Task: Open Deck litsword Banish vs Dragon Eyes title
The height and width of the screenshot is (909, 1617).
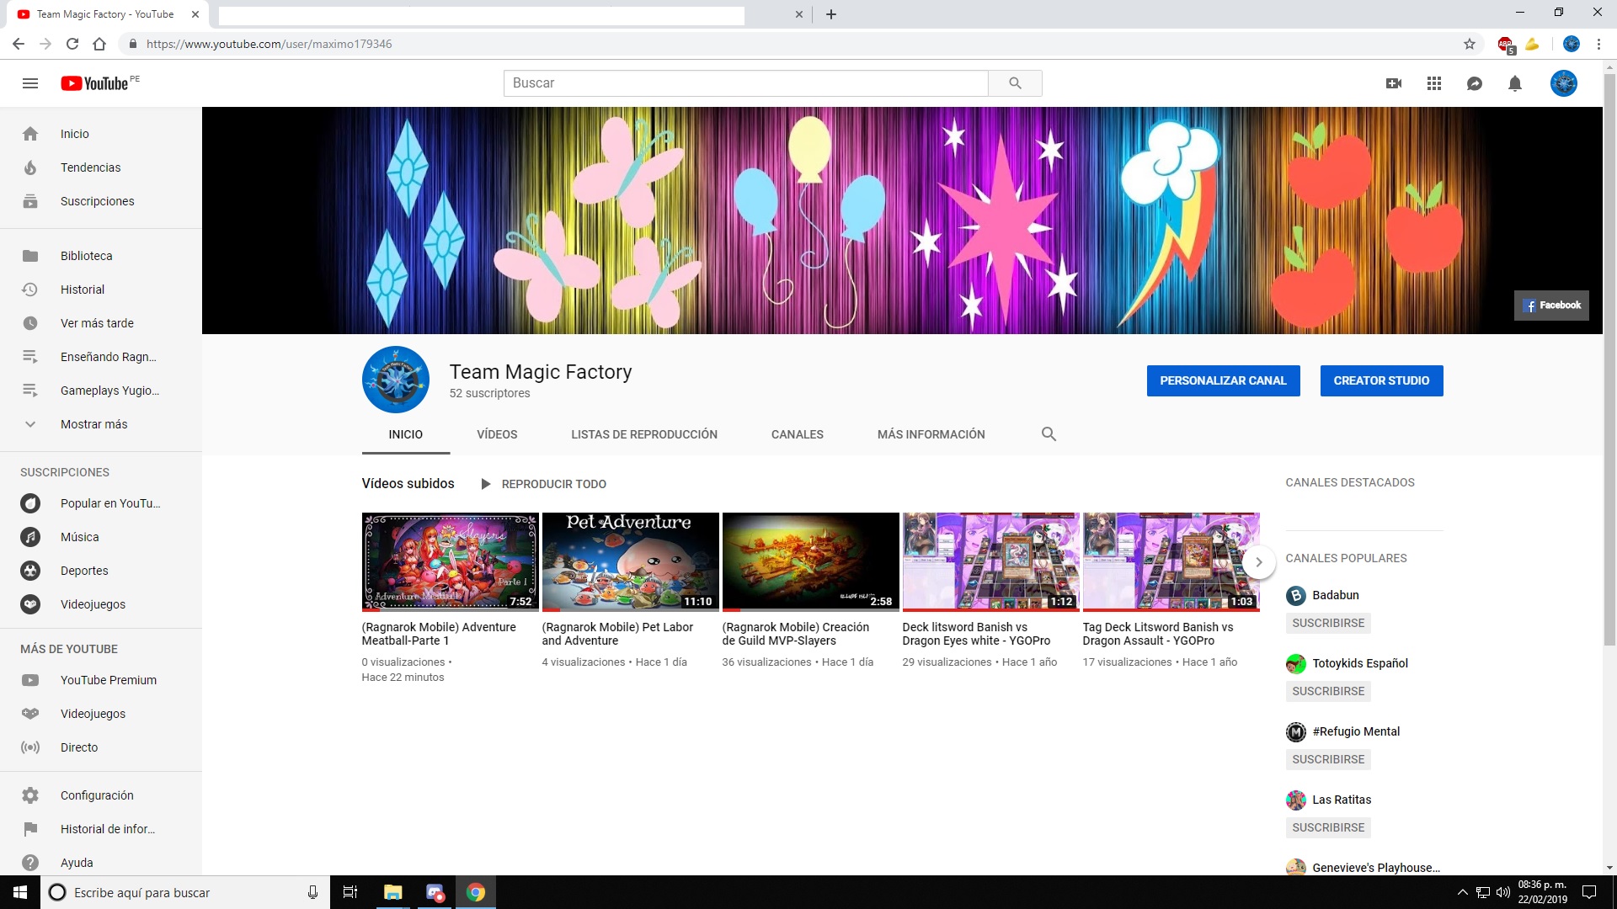Action: click(x=976, y=634)
